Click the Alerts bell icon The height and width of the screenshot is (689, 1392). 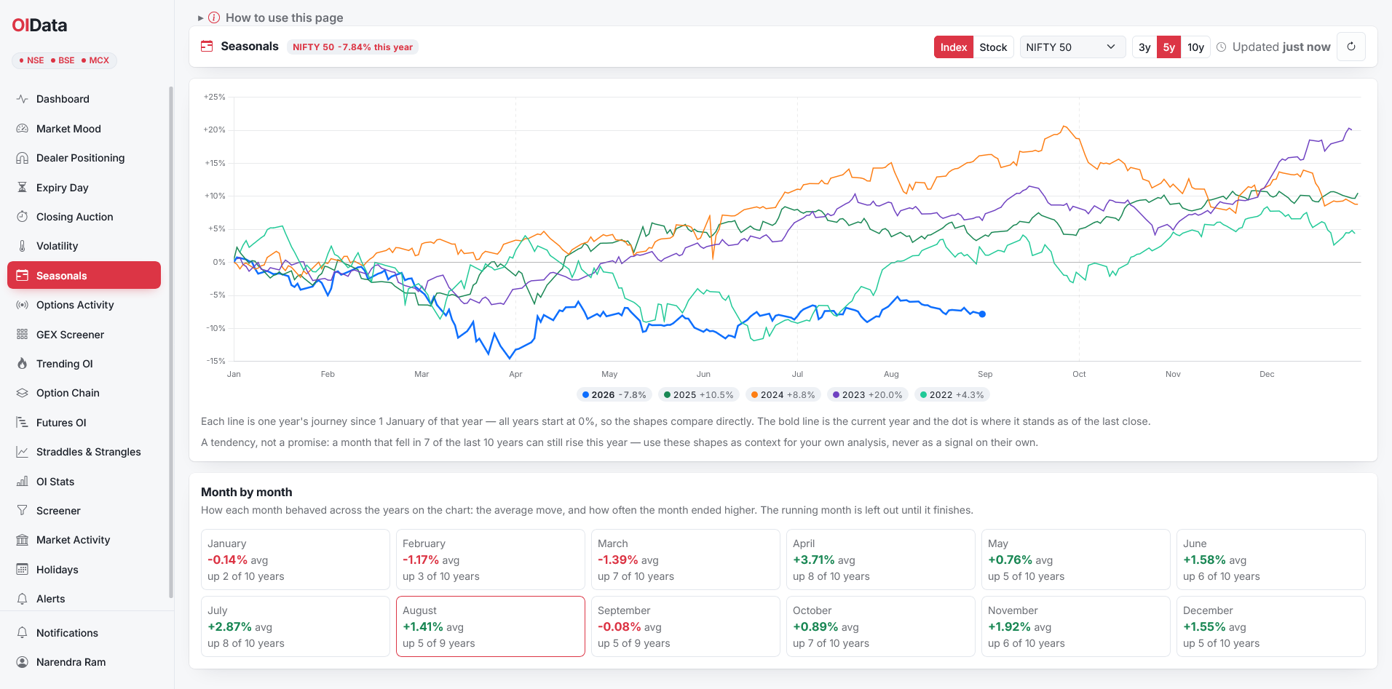23,599
